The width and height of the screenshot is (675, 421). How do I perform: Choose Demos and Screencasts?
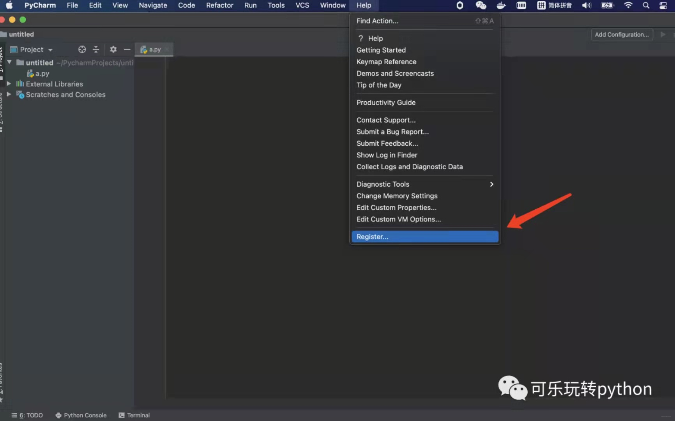click(425, 73)
